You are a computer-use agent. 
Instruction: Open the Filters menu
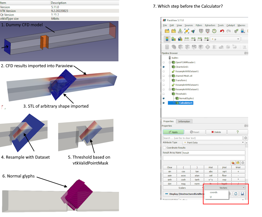(199, 25)
